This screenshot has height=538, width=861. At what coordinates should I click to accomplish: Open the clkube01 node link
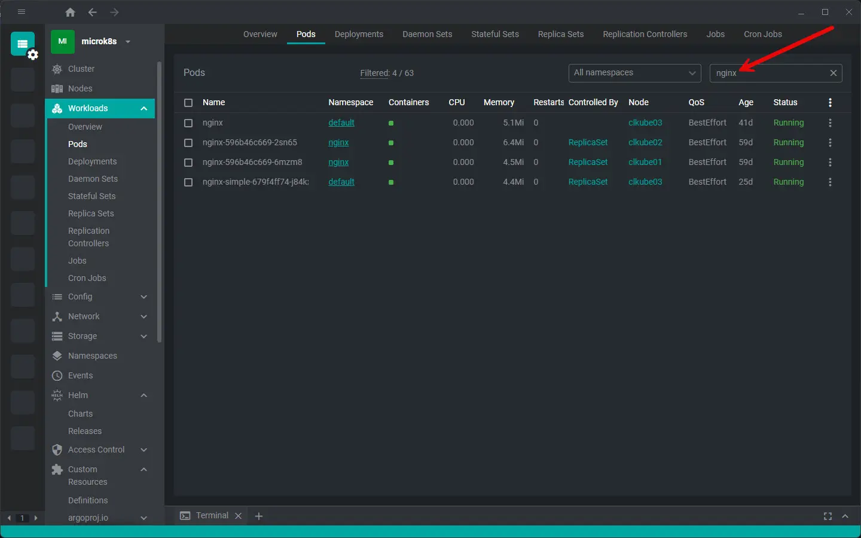[x=645, y=162]
